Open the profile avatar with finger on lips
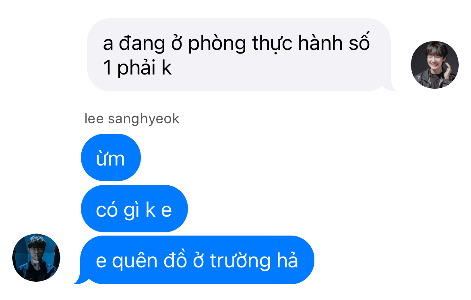The width and height of the screenshot is (471, 300). pos(36,258)
